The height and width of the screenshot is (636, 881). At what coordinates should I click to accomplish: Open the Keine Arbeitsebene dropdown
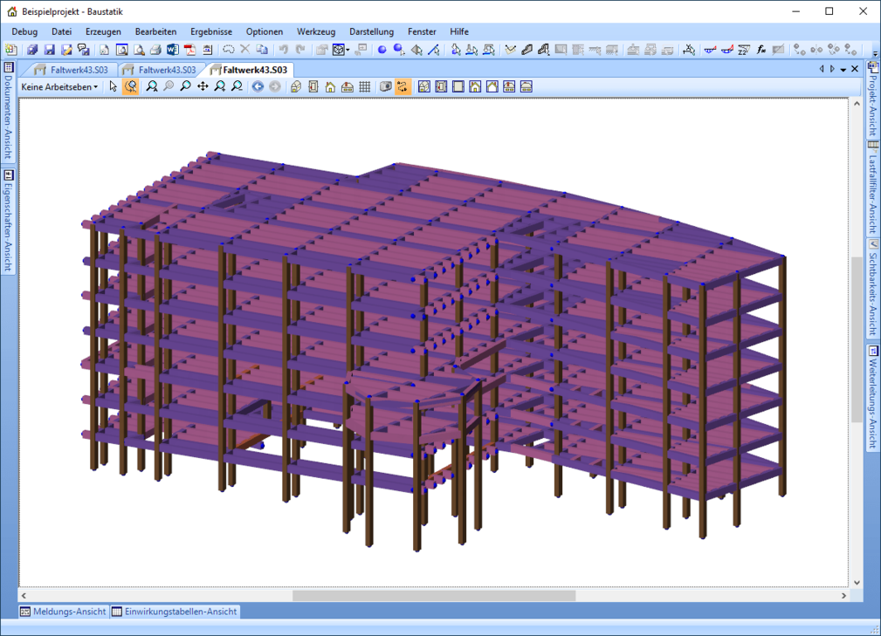[59, 86]
